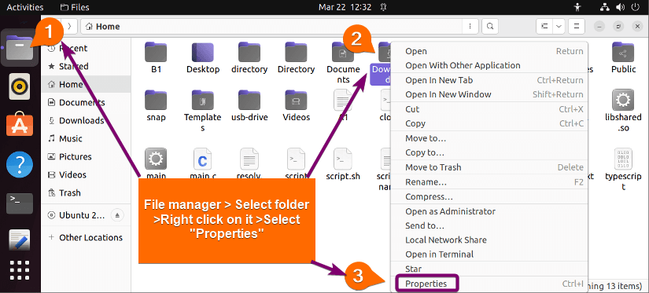Screen dimensions: 649x293
Task: Open the Help icon in the dock
Action: tap(20, 164)
